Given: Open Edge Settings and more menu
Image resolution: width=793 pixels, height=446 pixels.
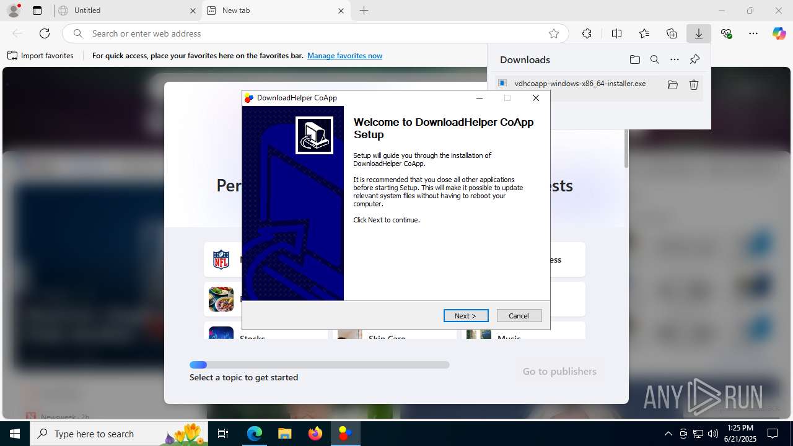Looking at the screenshot, I should tap(753, 33).
